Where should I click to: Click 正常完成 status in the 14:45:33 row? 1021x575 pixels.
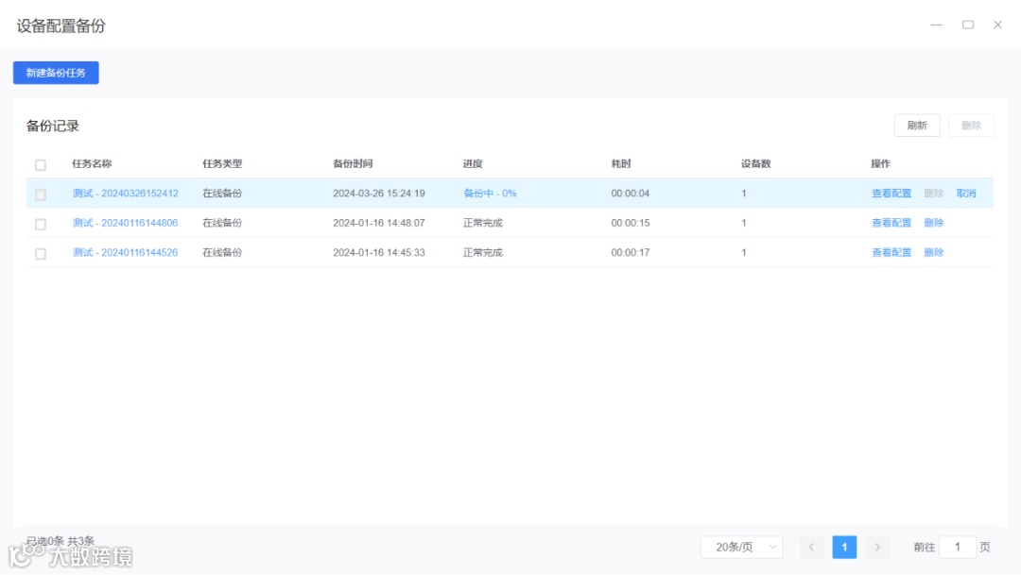point(482,252)
